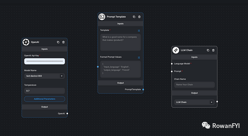The width and height of the screenshot is (248, 136).
Task: Select the OpenAI node title text
Action: tap(35, 42)
